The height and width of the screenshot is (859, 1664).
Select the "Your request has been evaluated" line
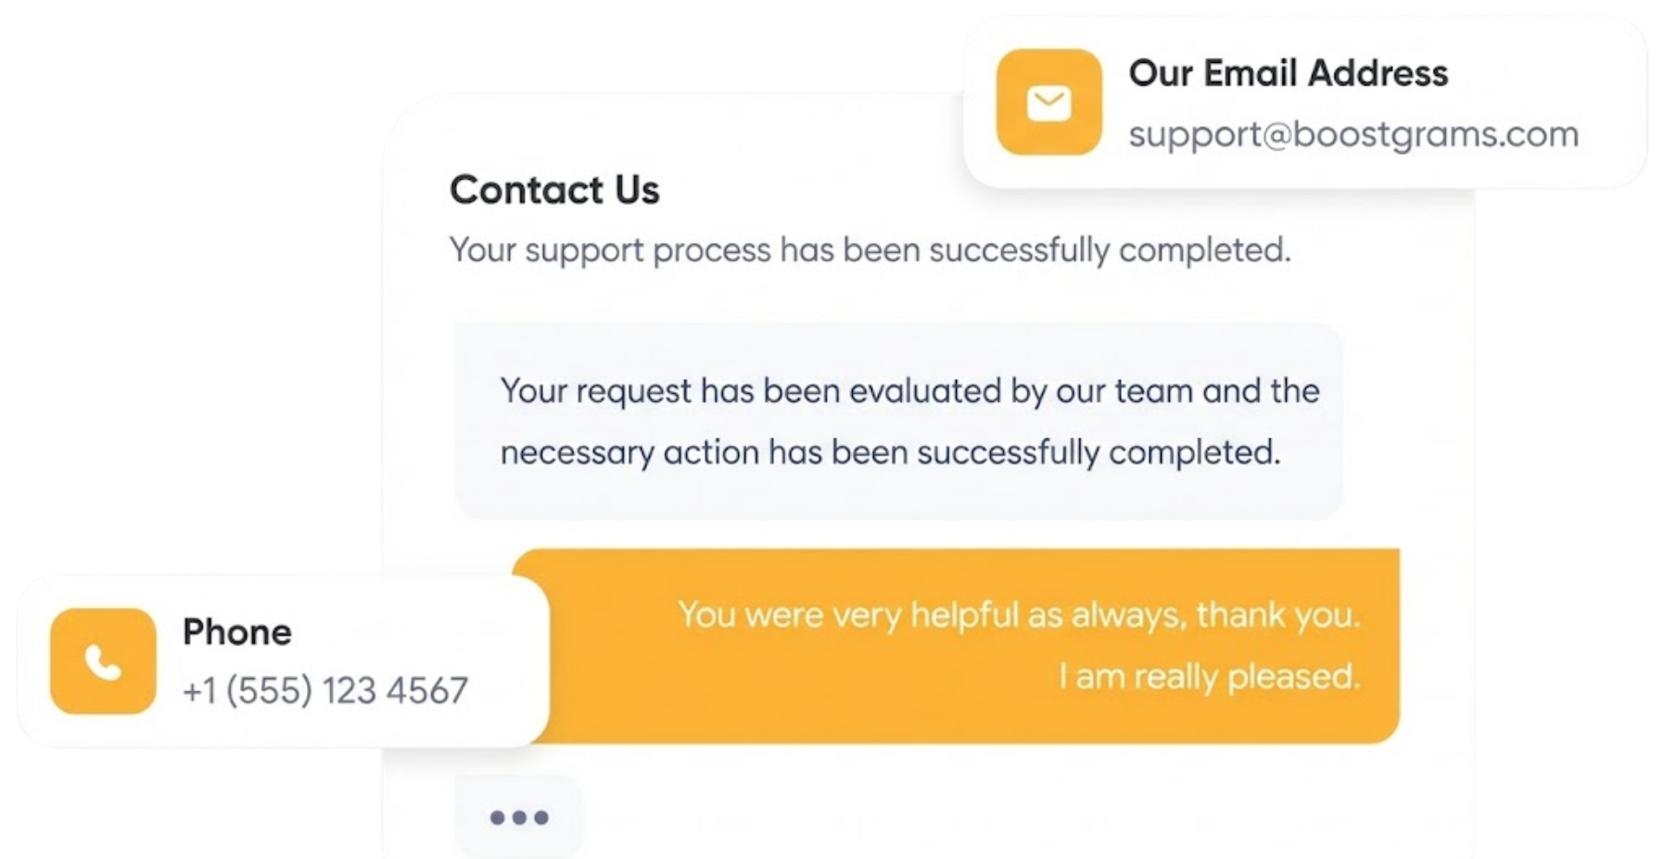909,391
